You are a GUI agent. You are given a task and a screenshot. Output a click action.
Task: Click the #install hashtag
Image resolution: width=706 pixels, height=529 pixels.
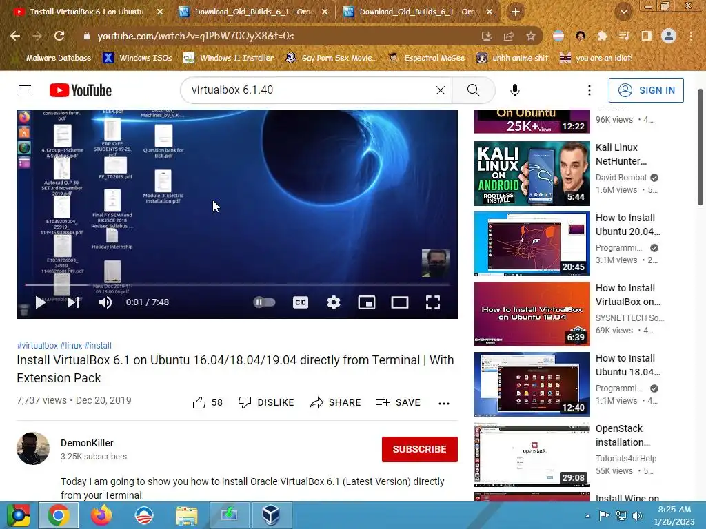pyautogui.click(x=98, y=346)
